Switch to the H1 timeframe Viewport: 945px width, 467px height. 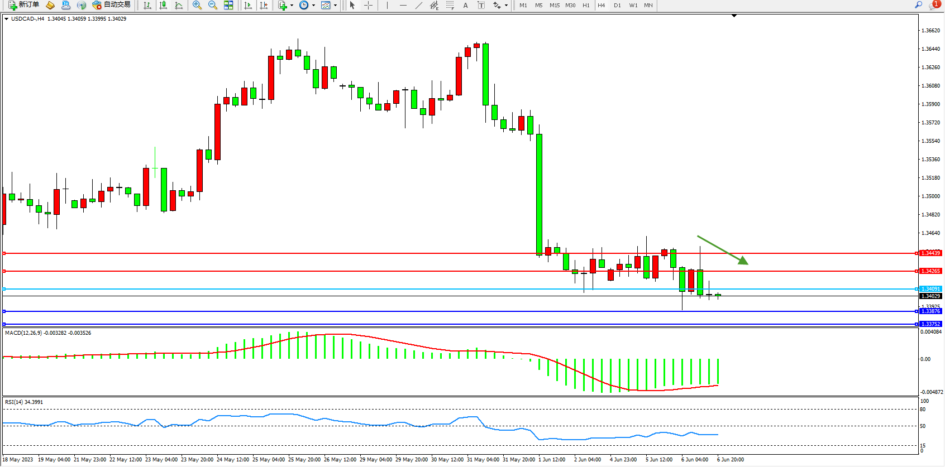586,5
